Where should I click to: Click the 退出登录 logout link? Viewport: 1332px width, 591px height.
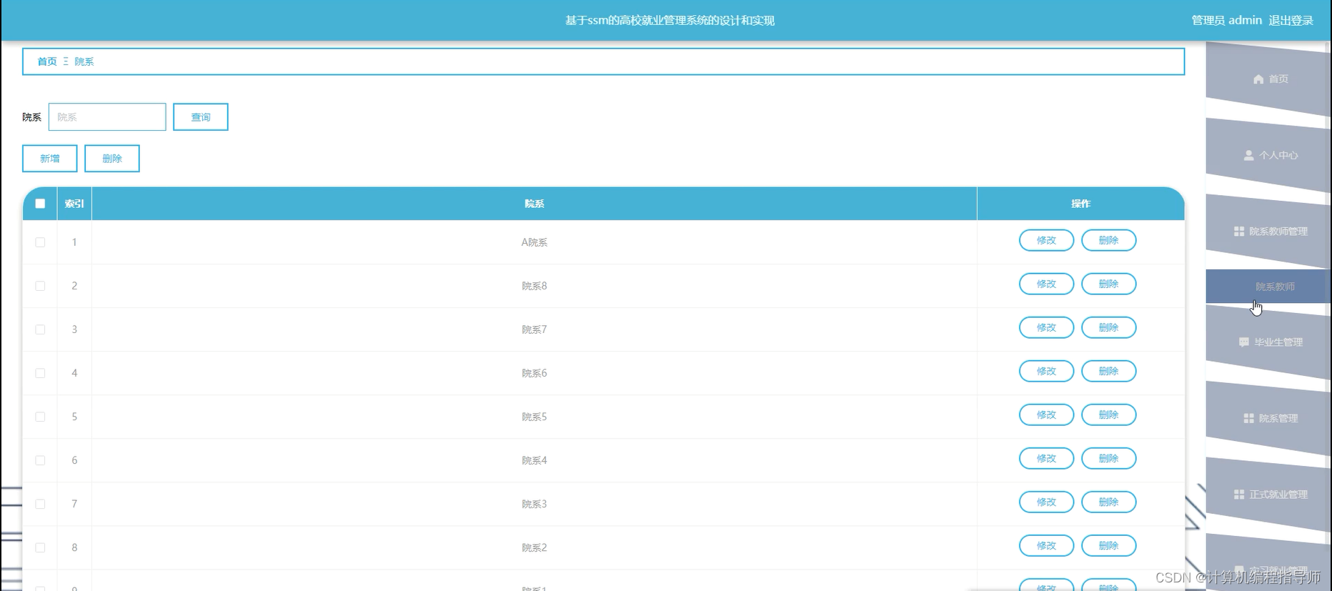[x=1291, y=21]
